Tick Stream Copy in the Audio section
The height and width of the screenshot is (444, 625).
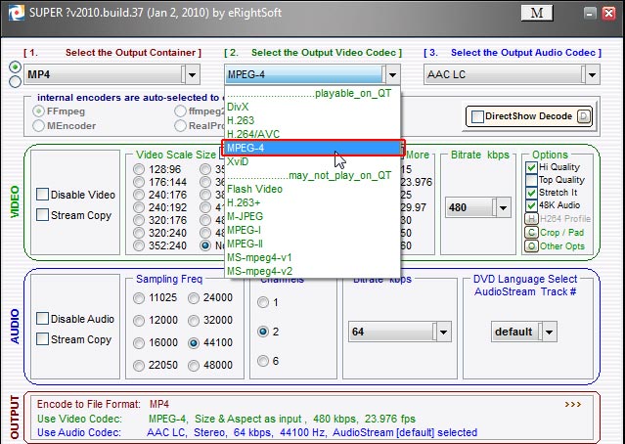coord(43,339)
